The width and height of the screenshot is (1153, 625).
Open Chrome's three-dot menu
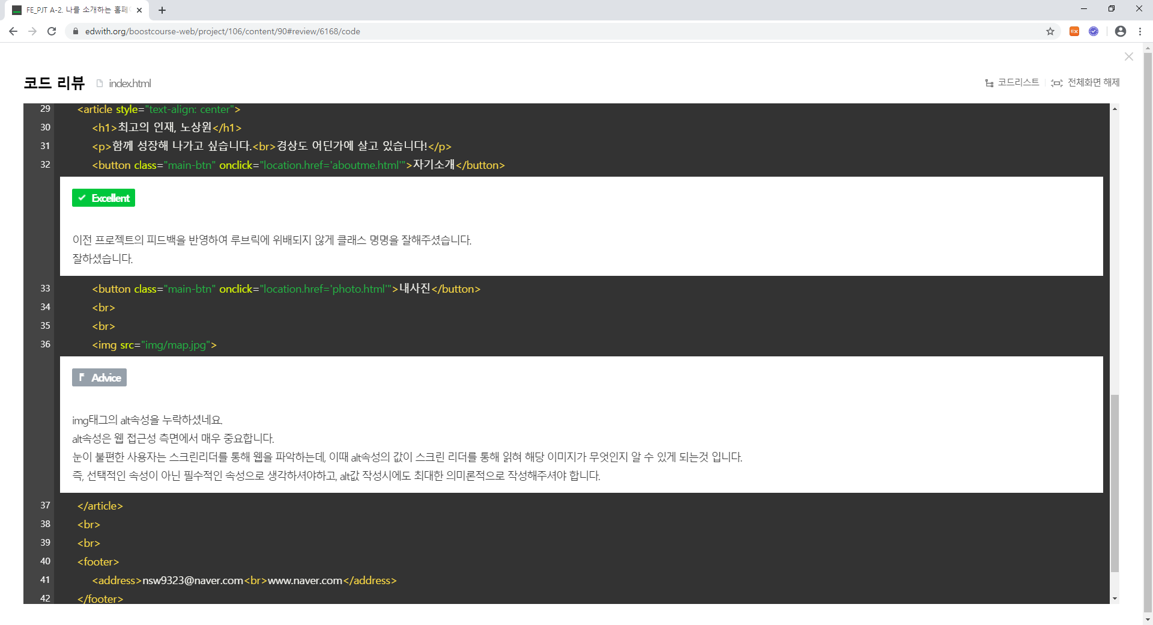(1140, 31)
